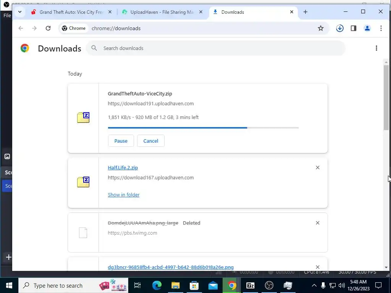This screenshot has height=293, width=391.
Task: Open Task View from the taskbar
Action: pos(137,285)
